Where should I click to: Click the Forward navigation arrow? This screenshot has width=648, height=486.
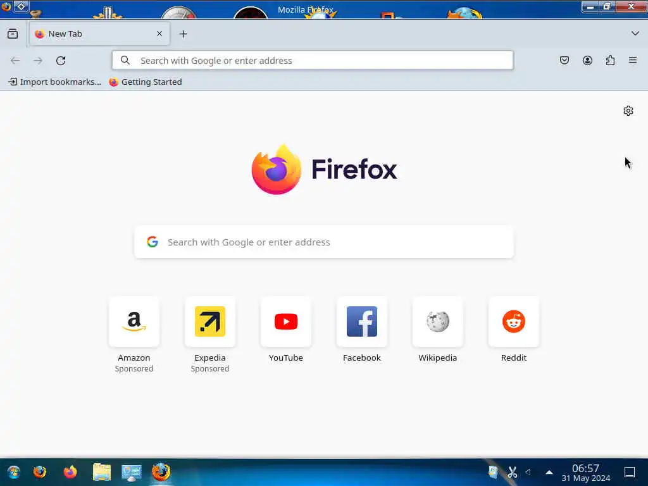(x=38, y=61)
